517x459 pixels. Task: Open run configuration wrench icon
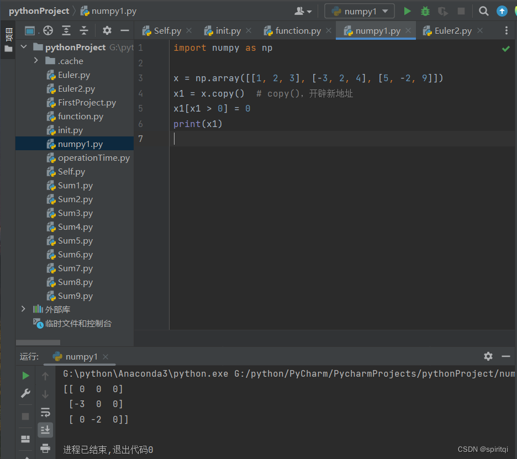coord(25,393)
